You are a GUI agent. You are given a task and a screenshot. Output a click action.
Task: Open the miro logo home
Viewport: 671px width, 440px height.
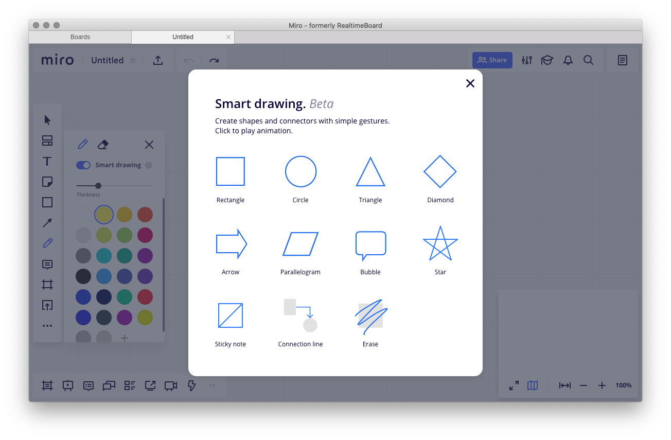(58, 60)
